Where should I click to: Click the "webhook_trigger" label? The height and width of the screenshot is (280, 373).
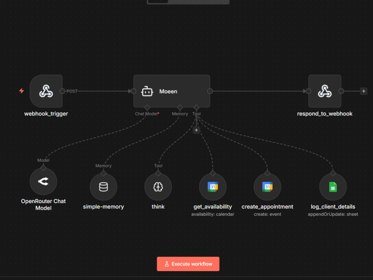point(46,114)
